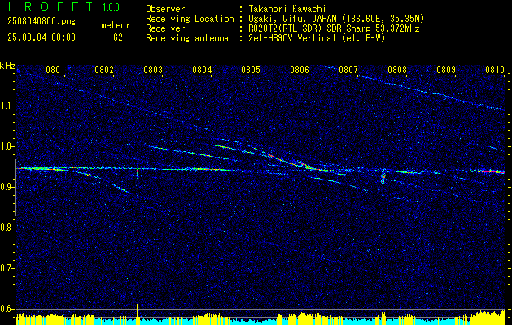Click the Observer label
Screen dimensions: 512x325
tap(165, 9)
